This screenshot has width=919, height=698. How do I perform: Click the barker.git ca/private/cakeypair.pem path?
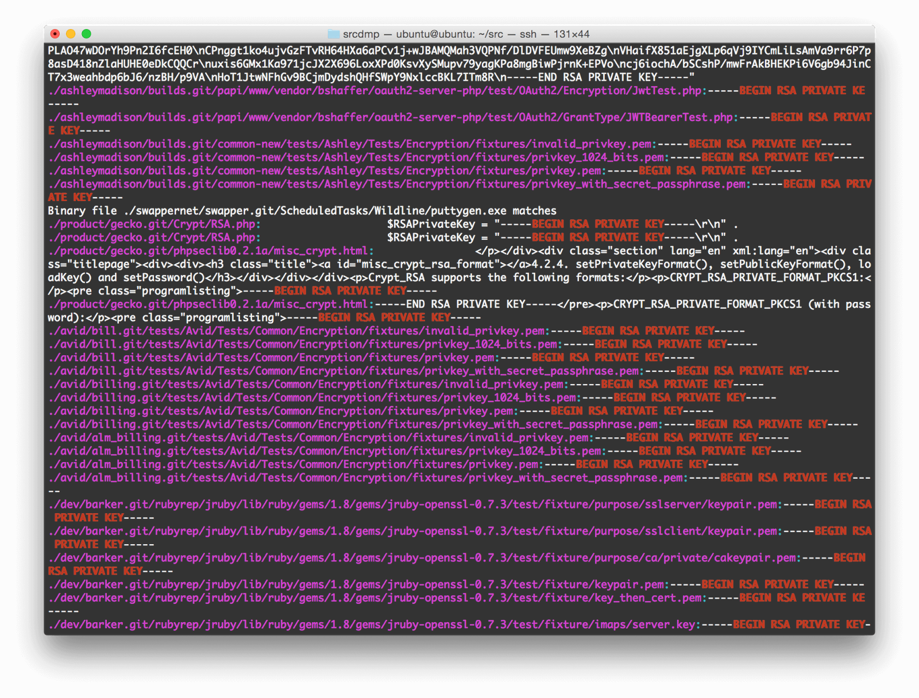(422, 557)
